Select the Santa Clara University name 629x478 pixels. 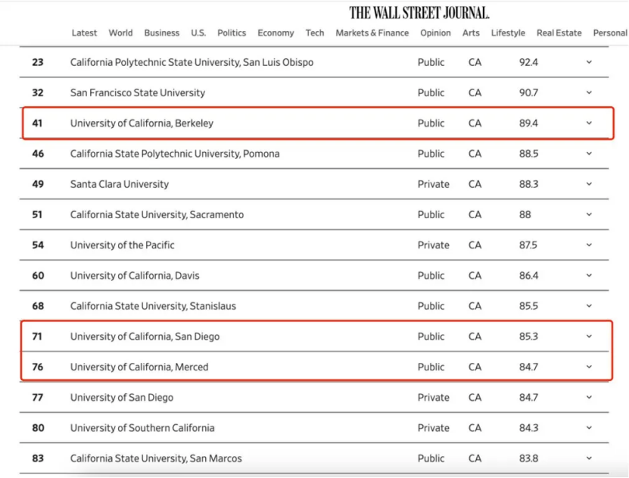tap(119, 185)
